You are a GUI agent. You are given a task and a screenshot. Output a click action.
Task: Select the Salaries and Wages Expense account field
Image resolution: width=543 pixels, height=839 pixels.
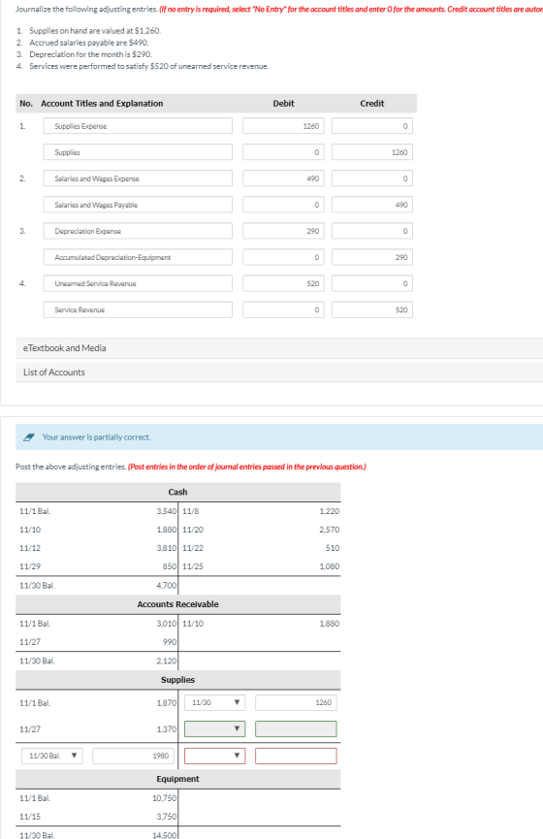(x=138, y=178)
